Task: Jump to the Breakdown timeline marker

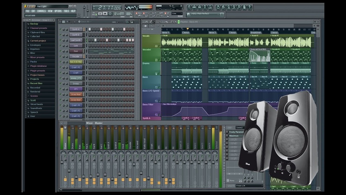Action: pos(256,32)
